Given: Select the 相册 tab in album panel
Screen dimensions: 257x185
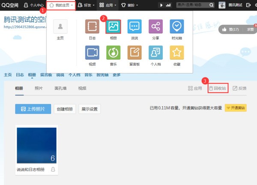Looking at the screenshot, I should click(19, 88).
